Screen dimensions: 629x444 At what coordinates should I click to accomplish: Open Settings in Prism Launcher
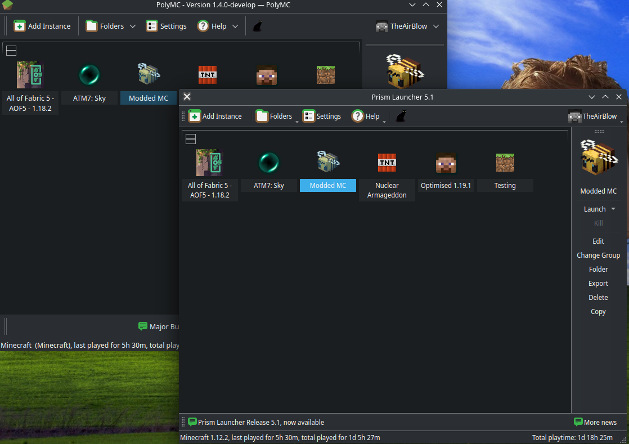321,116
